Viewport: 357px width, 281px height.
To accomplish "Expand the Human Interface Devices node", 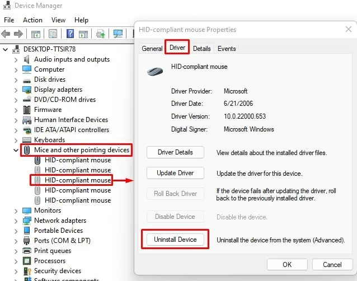I will (16, 120).
